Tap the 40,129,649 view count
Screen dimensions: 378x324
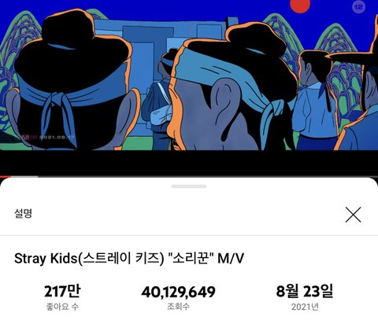point(178,292)
